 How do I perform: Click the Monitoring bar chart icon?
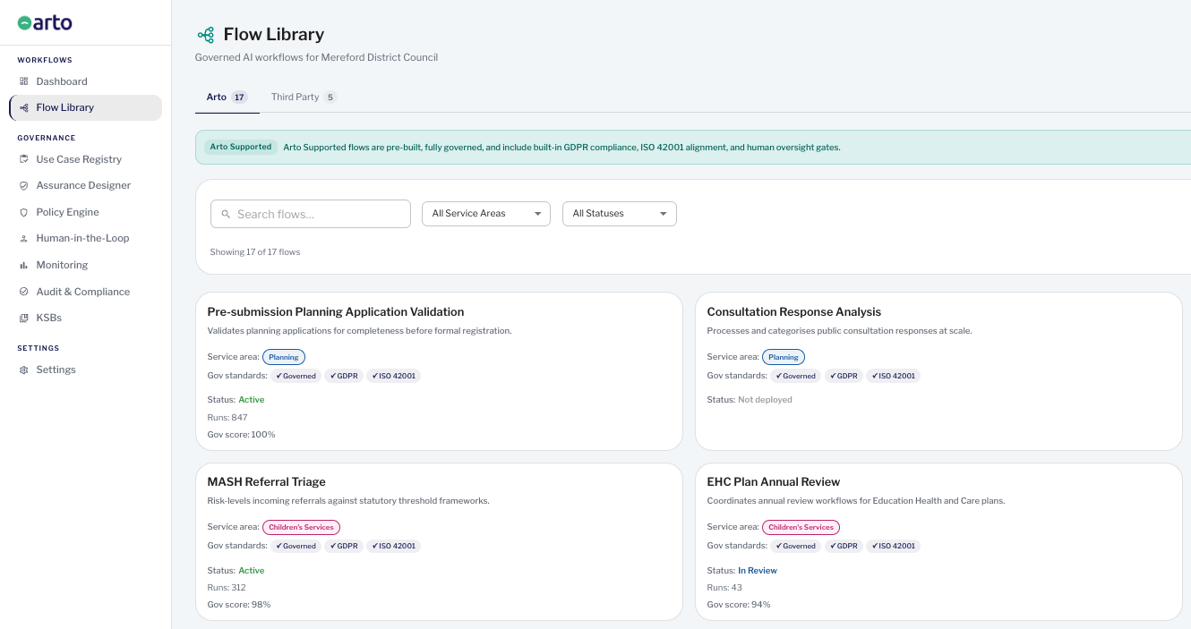[24, 265]
